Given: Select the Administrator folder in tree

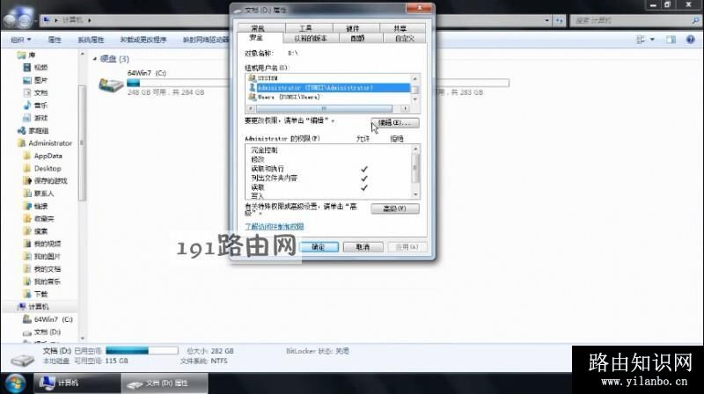Looking at the screenshot, I should (50, 143).
